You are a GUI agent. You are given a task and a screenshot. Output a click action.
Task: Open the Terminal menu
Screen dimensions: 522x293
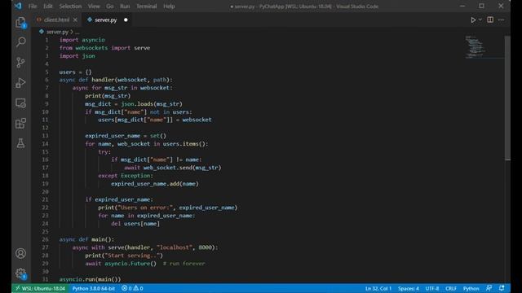coord(147,7)
